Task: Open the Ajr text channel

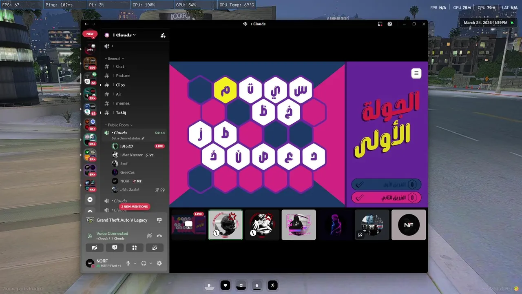Action: (x=135, y=94)
